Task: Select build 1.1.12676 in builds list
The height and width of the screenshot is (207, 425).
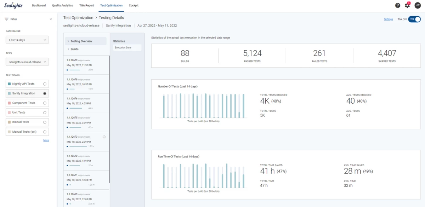Action: coord(86,103)
